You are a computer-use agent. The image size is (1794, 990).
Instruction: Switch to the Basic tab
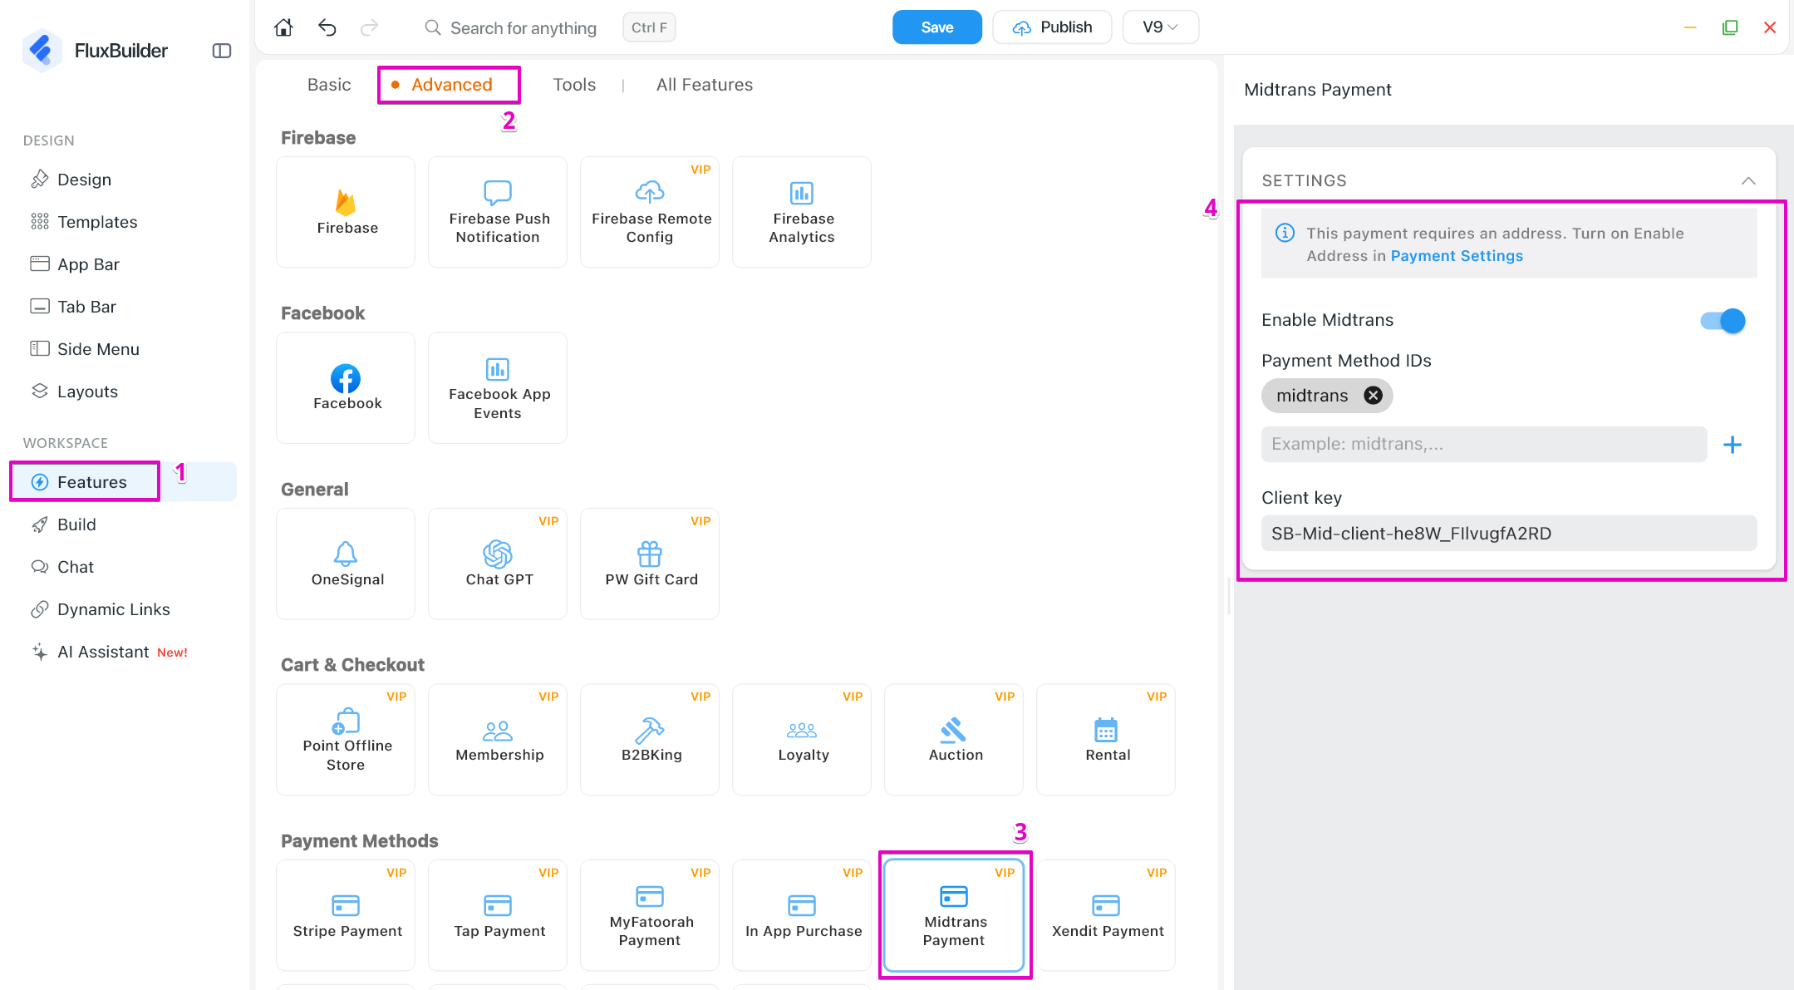[329, 85]
